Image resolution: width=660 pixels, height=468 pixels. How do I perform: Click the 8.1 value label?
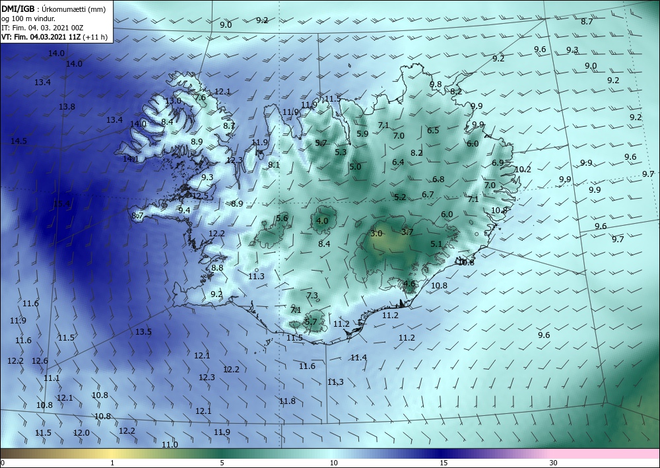click(274, 165)
